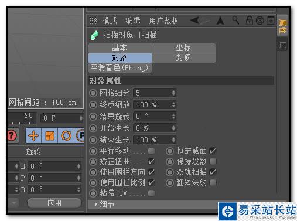Screen dimensions: 297x221
Task: Click keyframe circle next to 恒定截面
Action: pyautogui.click(x=170, y=151)
